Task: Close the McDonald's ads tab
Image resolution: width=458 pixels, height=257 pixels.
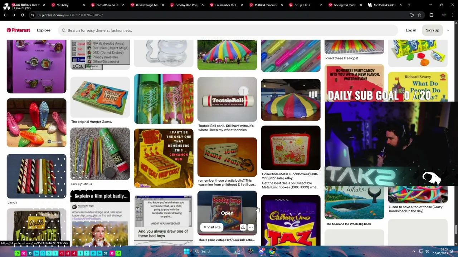Action: click(x=400, y=5)
